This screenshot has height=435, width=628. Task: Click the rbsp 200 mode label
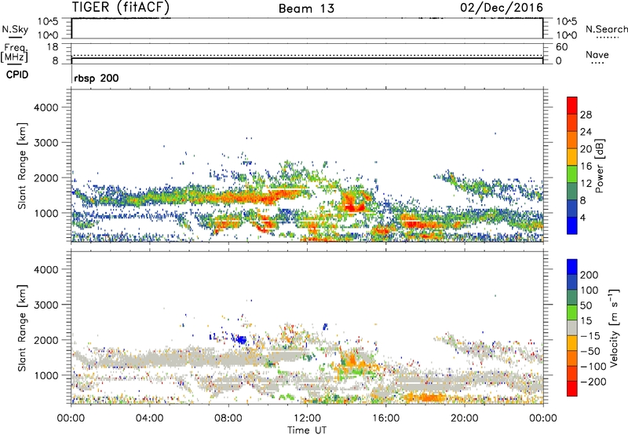point(96,78)
